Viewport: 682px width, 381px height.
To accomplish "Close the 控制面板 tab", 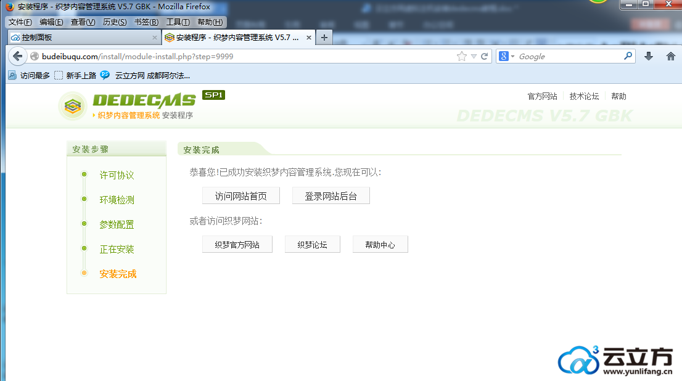I will point(154,38).
